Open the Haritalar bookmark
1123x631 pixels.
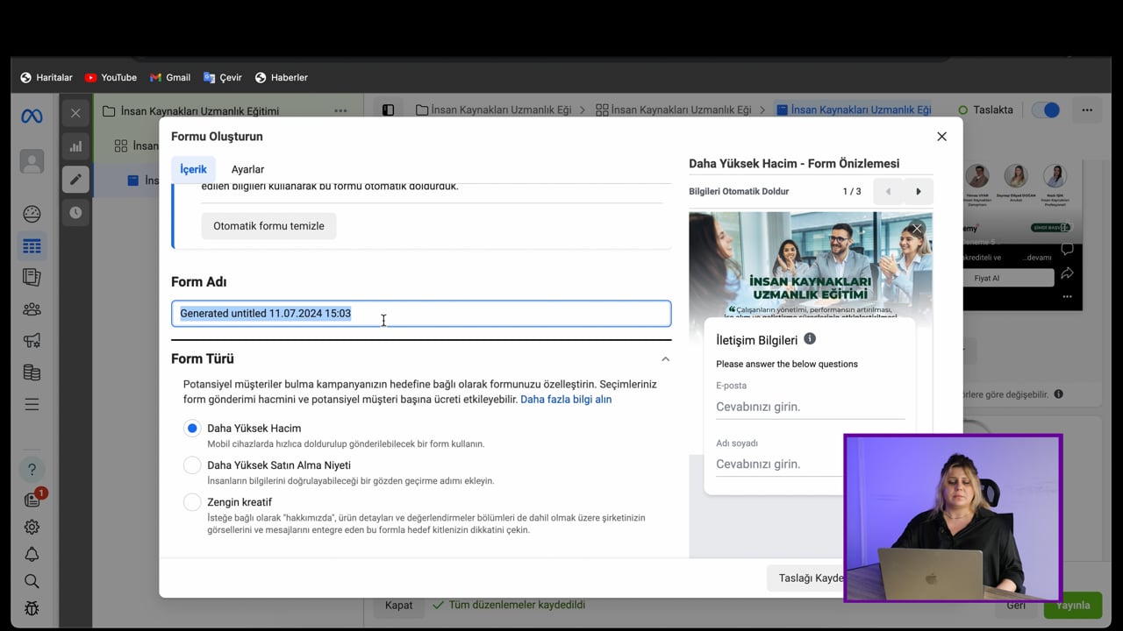46,78
